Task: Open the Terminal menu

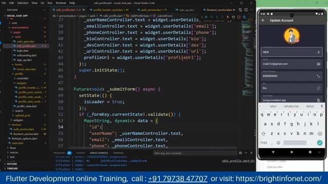Action: click(x=60, y=3)
